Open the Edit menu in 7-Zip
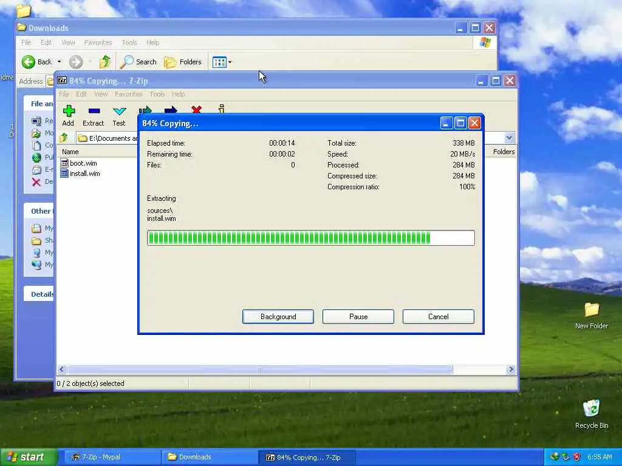 coord(81,94)
